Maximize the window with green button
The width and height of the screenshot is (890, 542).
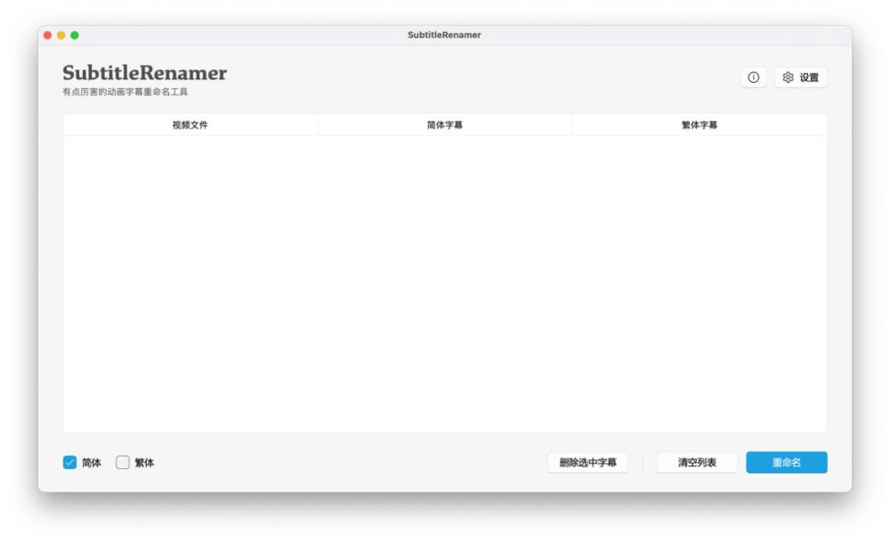(x=75, y=36)
